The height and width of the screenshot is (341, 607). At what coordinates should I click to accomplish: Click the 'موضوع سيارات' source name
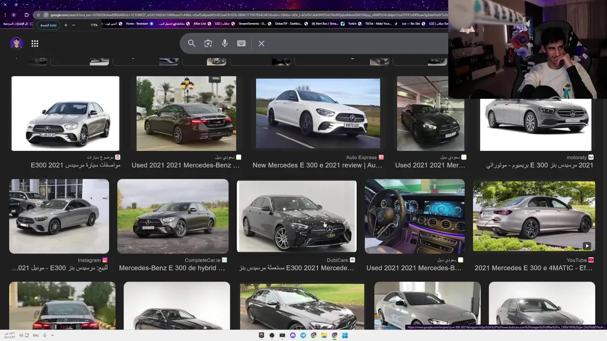pyautogui.click(x=100, y=157)
